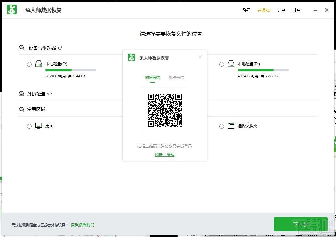The height and width of the screenshot is (237, 336).
Task: Click the local disk C: drive icon
Action: pos(39,64)
